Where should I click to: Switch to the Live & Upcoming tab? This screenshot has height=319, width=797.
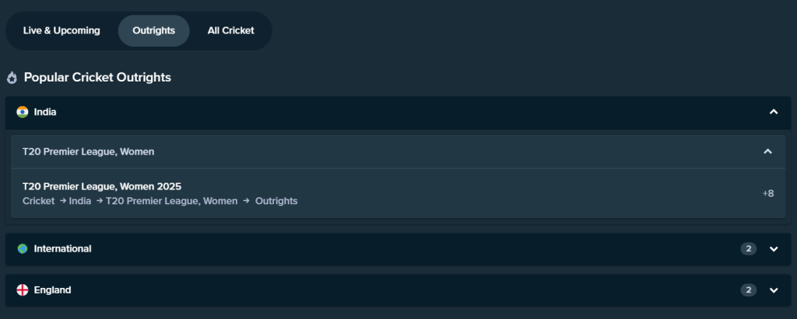(61, 31)
